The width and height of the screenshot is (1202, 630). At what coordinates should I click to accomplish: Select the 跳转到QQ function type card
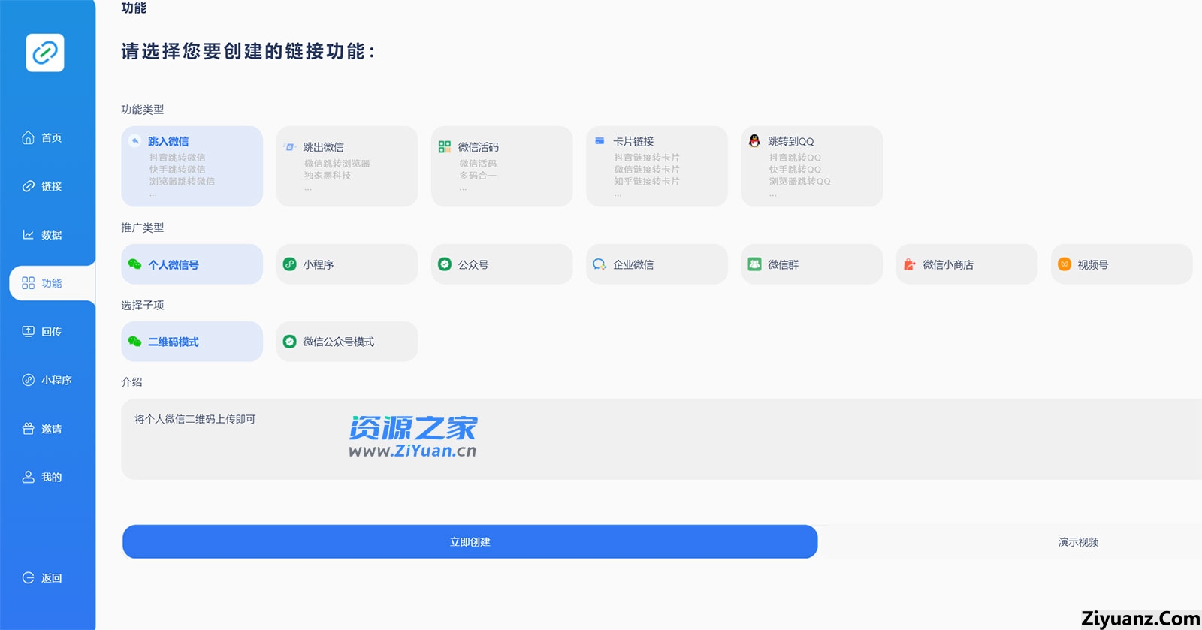[x=811, y=166]
